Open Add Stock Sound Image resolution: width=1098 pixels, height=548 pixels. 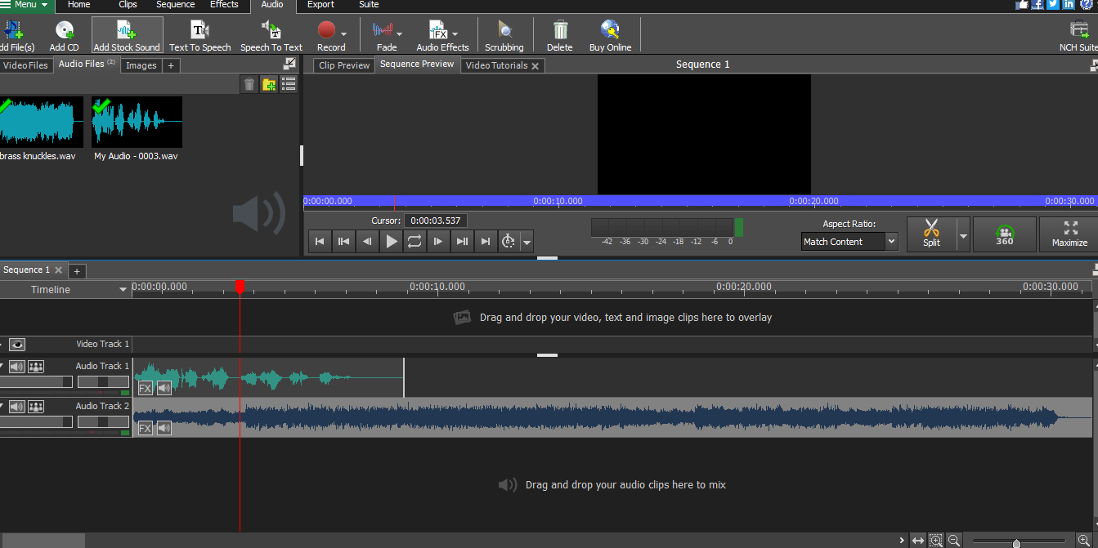127,36
